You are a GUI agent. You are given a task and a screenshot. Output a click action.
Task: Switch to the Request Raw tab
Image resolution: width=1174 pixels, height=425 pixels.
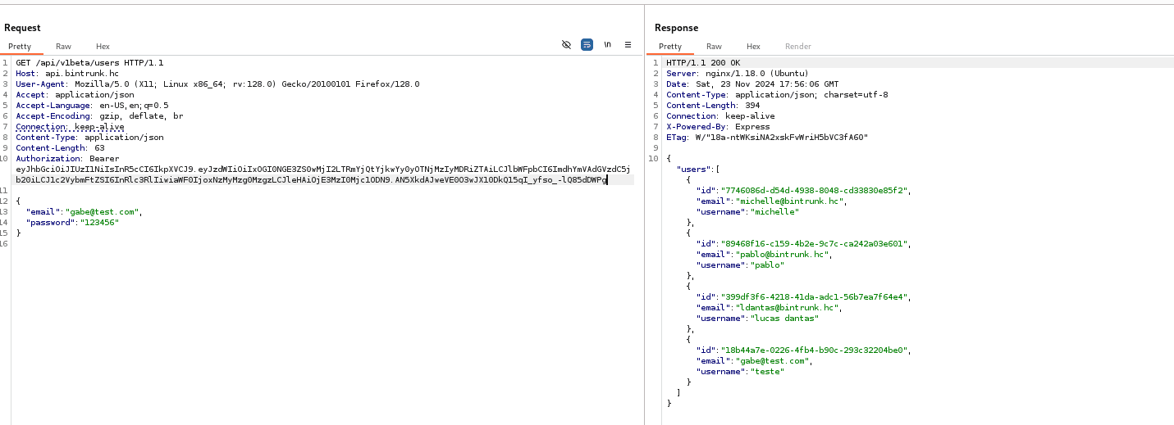click(x=63, y=47)
